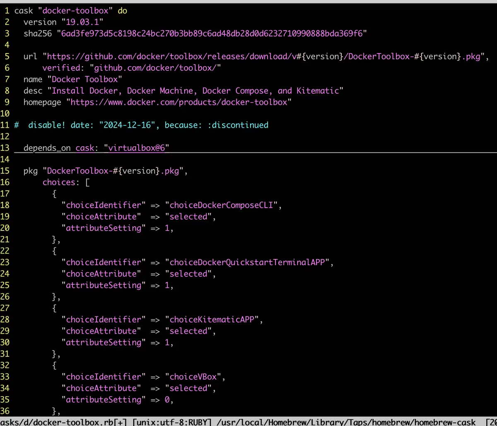The height and width of the screenshot is (426, 497).
Task: Click the desc string starting "Install Docker"
Action: point(195,91)
